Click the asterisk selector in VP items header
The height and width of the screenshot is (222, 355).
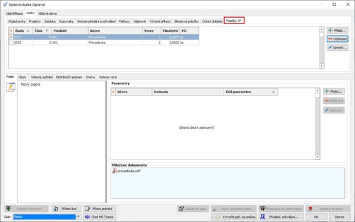coord(11,31)
